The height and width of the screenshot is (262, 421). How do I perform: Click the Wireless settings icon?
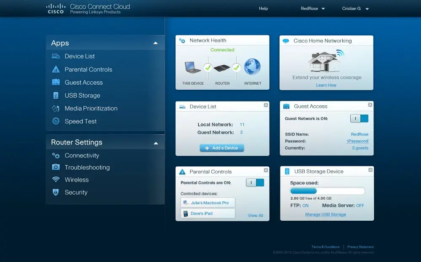point(56,179)
